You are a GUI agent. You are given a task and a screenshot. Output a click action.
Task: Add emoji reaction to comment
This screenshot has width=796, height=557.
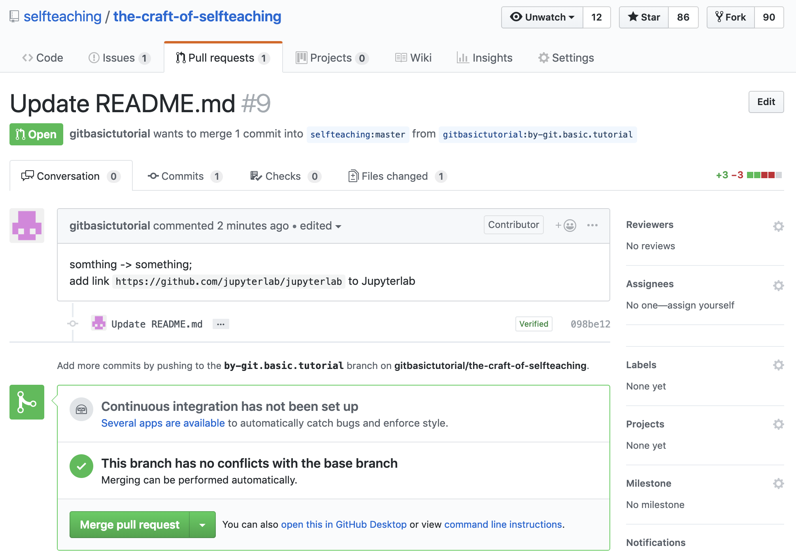566,225
